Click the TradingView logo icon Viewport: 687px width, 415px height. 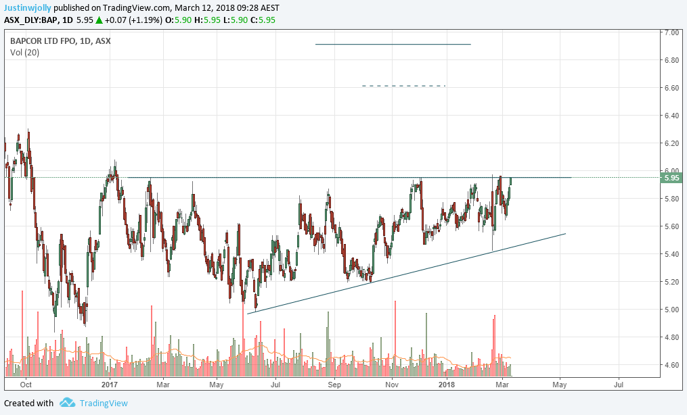pyautogui.click(x=68, y=402)
